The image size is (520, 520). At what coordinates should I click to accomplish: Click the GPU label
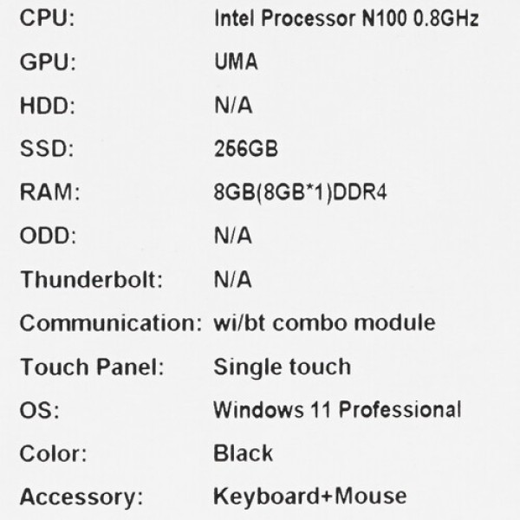click(48, 62)
